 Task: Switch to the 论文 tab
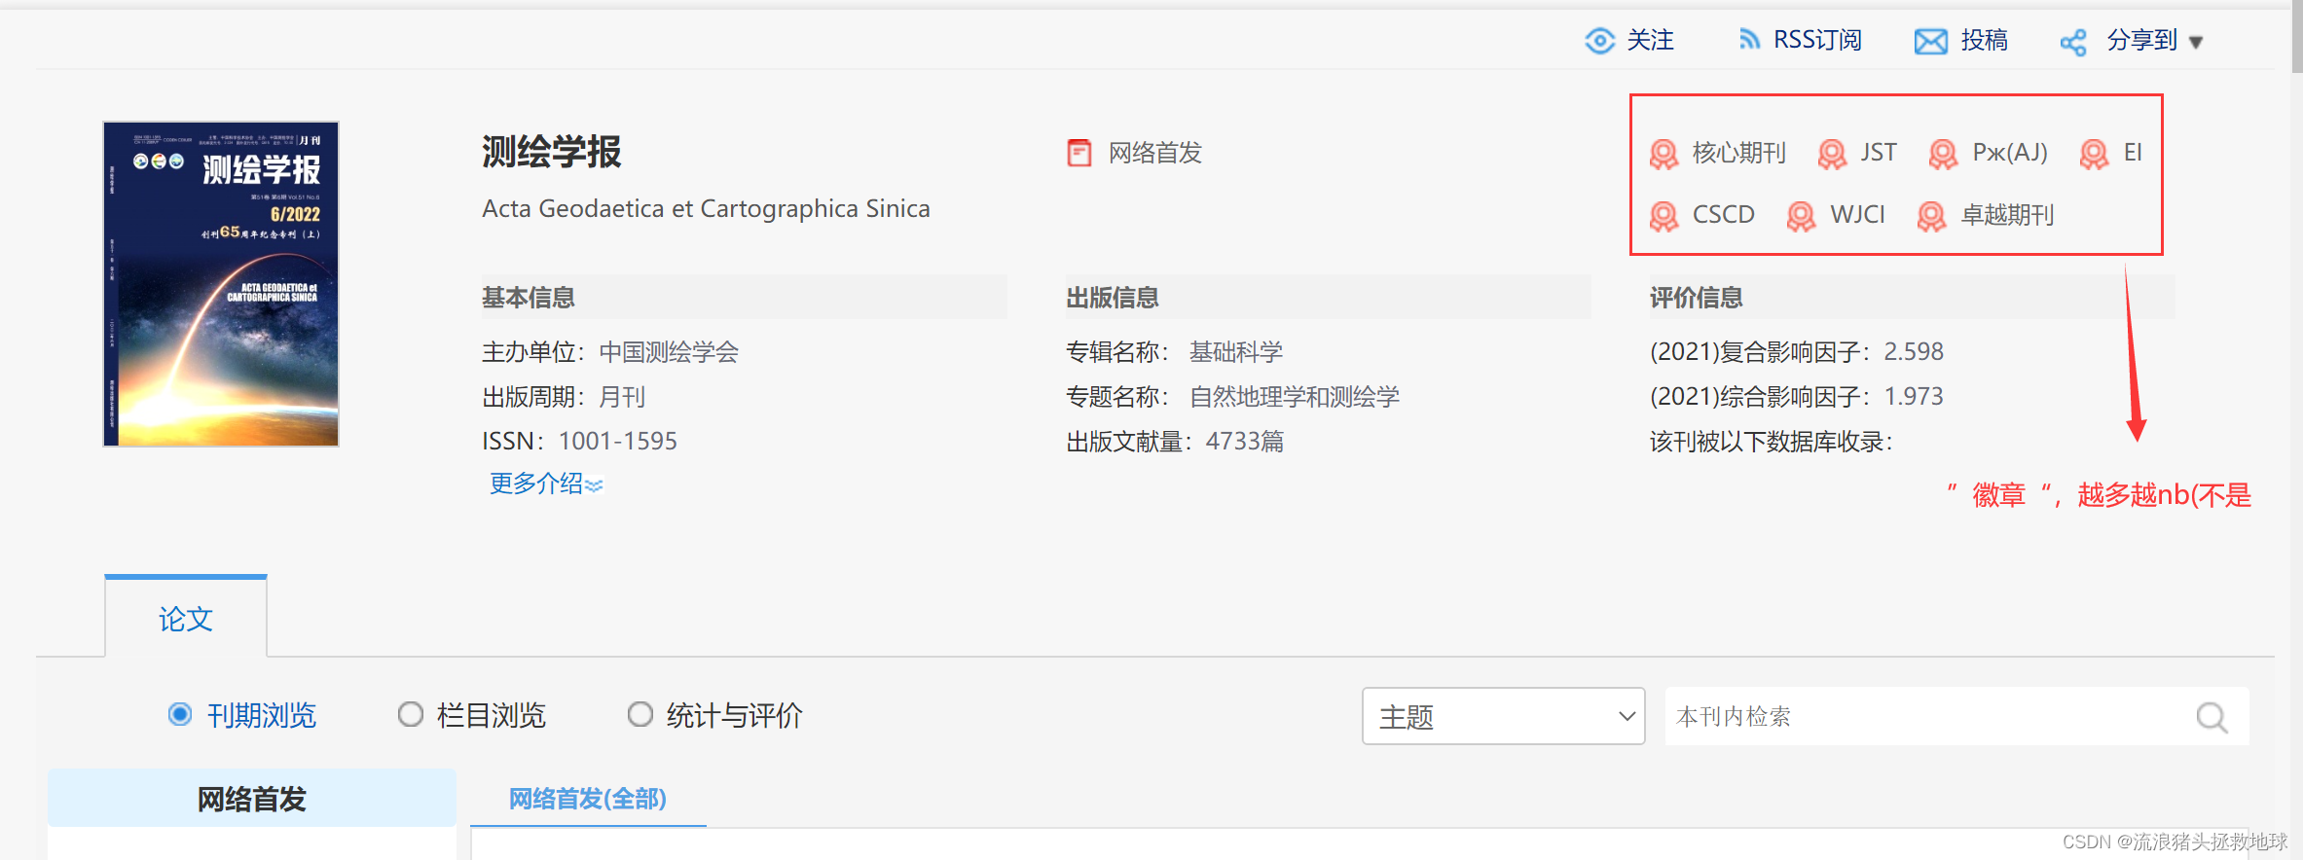186,619
